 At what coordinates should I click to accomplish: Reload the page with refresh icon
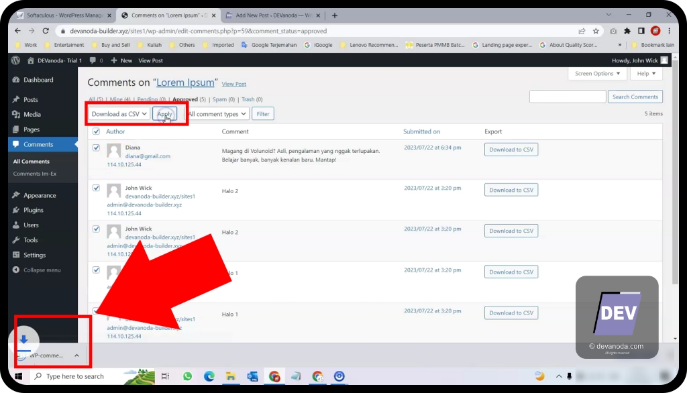click(46, 31)
